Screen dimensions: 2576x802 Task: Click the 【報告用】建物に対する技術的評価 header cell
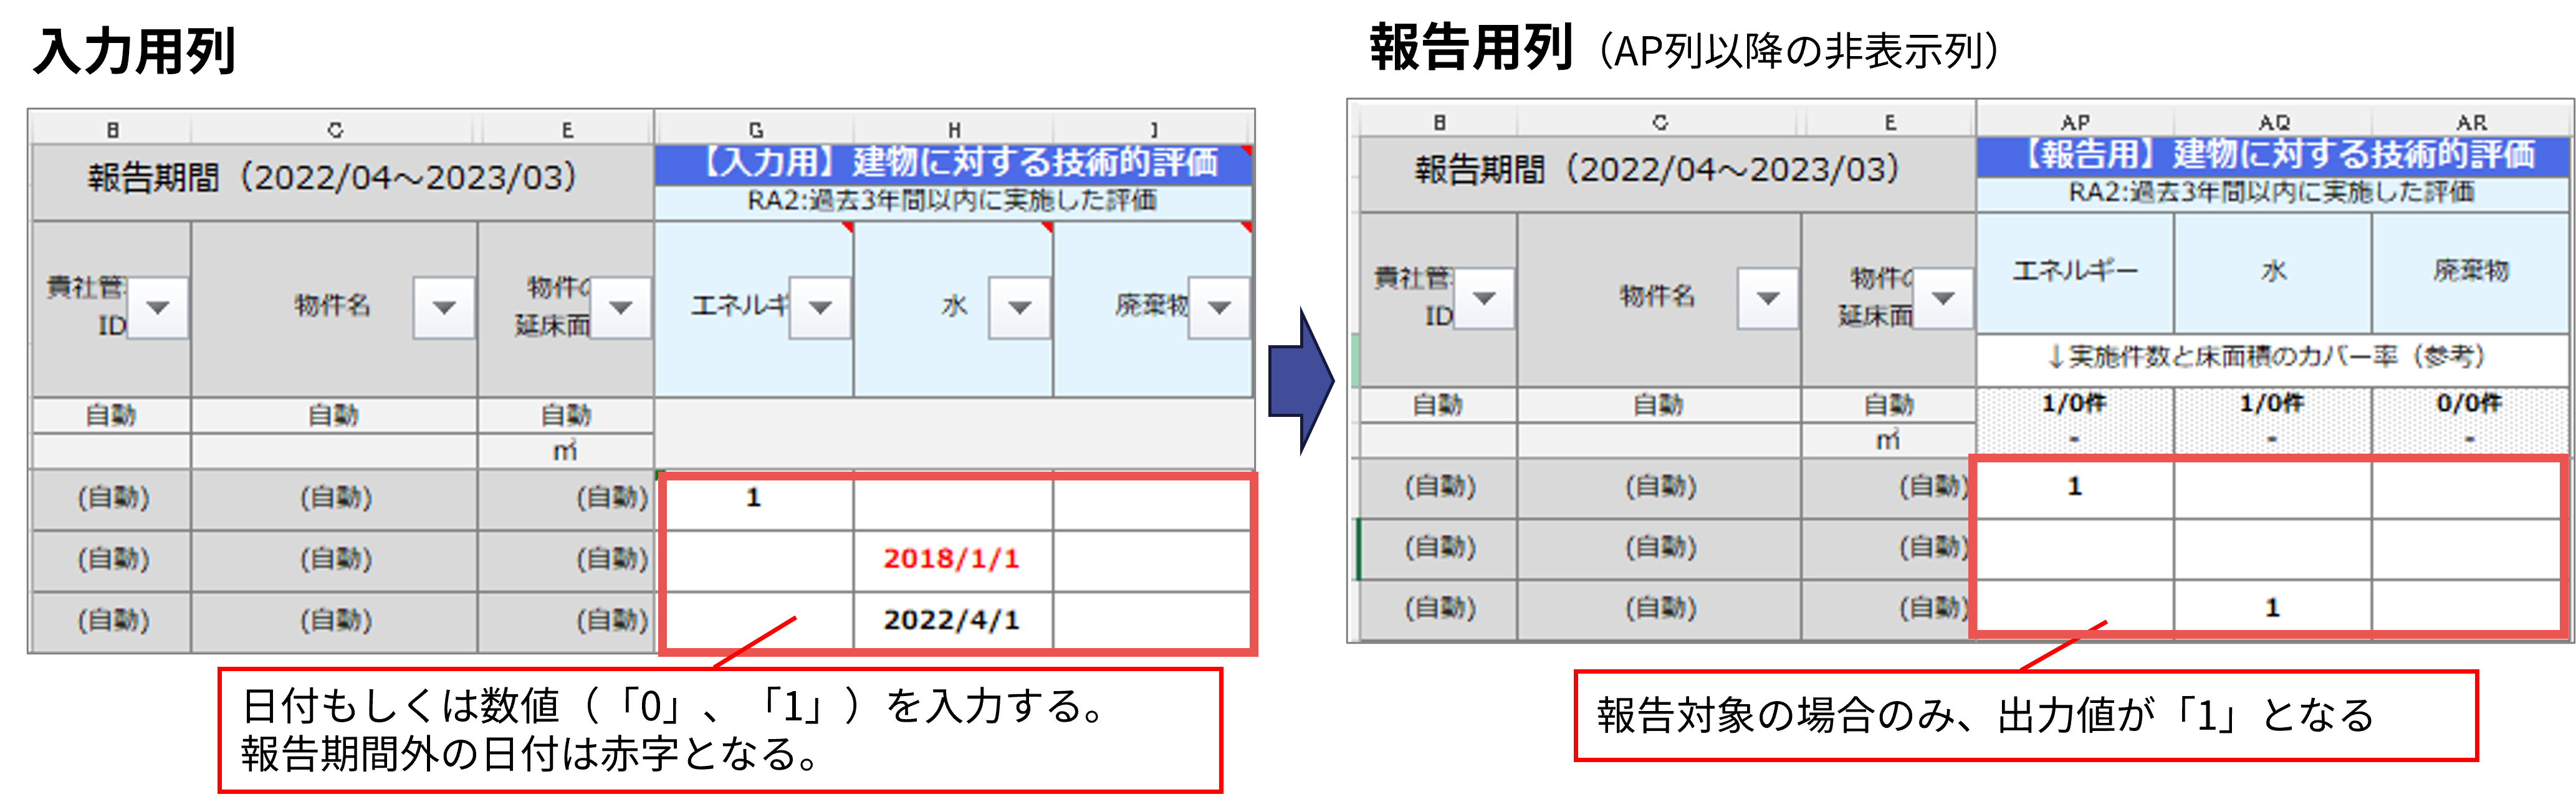click(x=2273, y=155)
